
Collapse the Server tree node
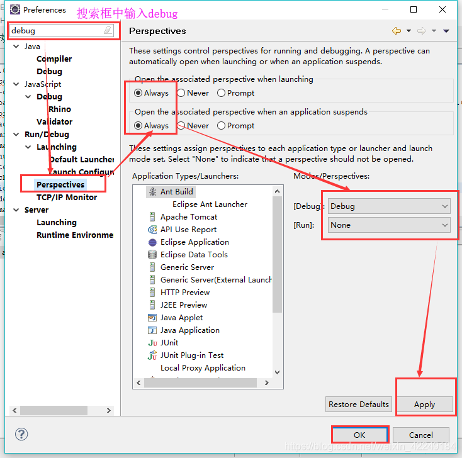[16, 210]
